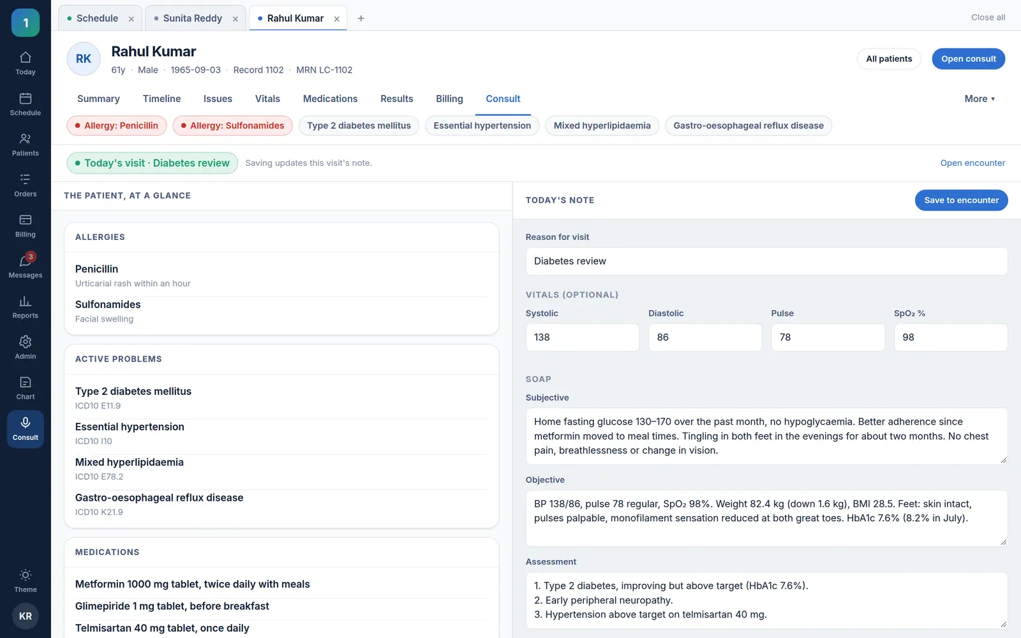Open the Open encounter link
Viewport: 1021px width, 638px height.
click(973, 163)
